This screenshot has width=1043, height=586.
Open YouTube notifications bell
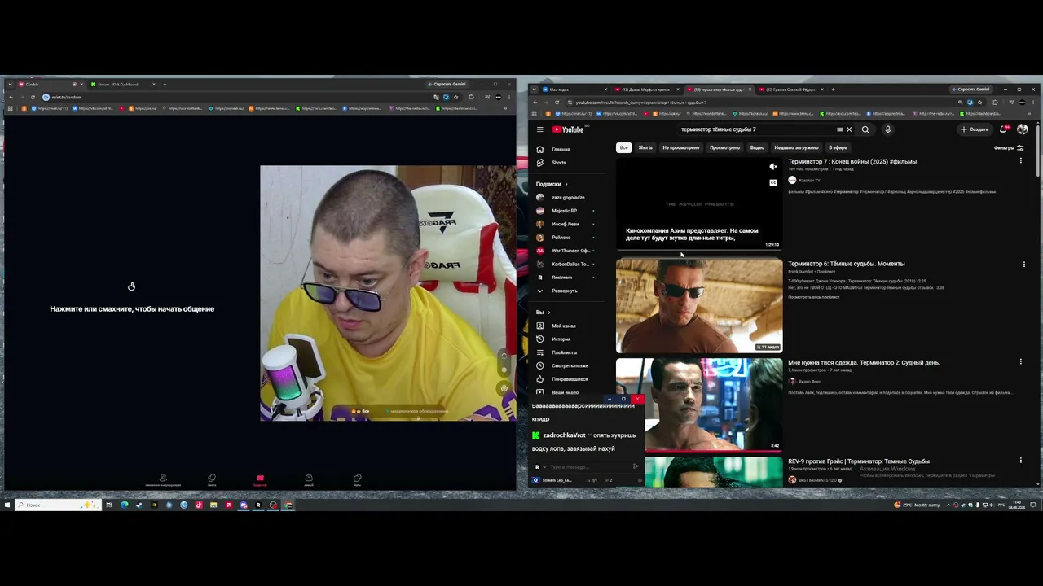point(1004,129)
